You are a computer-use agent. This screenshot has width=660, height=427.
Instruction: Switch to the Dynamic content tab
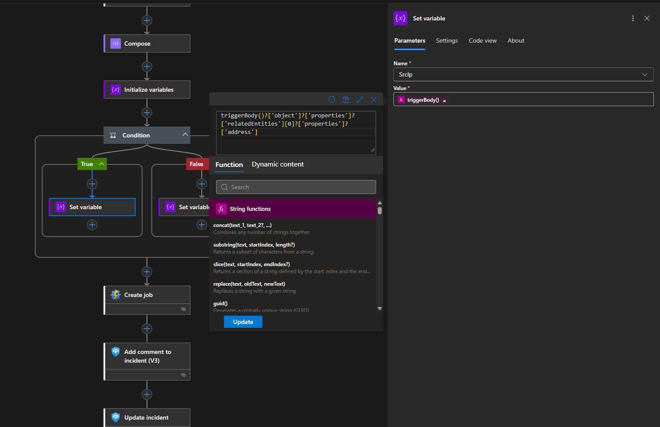[277, 164]
